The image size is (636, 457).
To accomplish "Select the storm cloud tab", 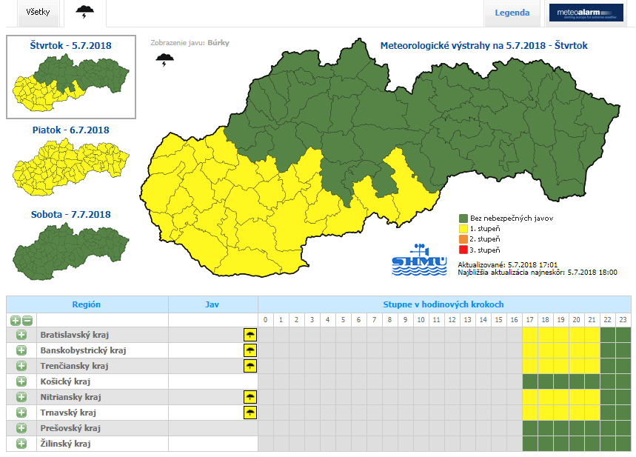I will (x=85, y=13).
